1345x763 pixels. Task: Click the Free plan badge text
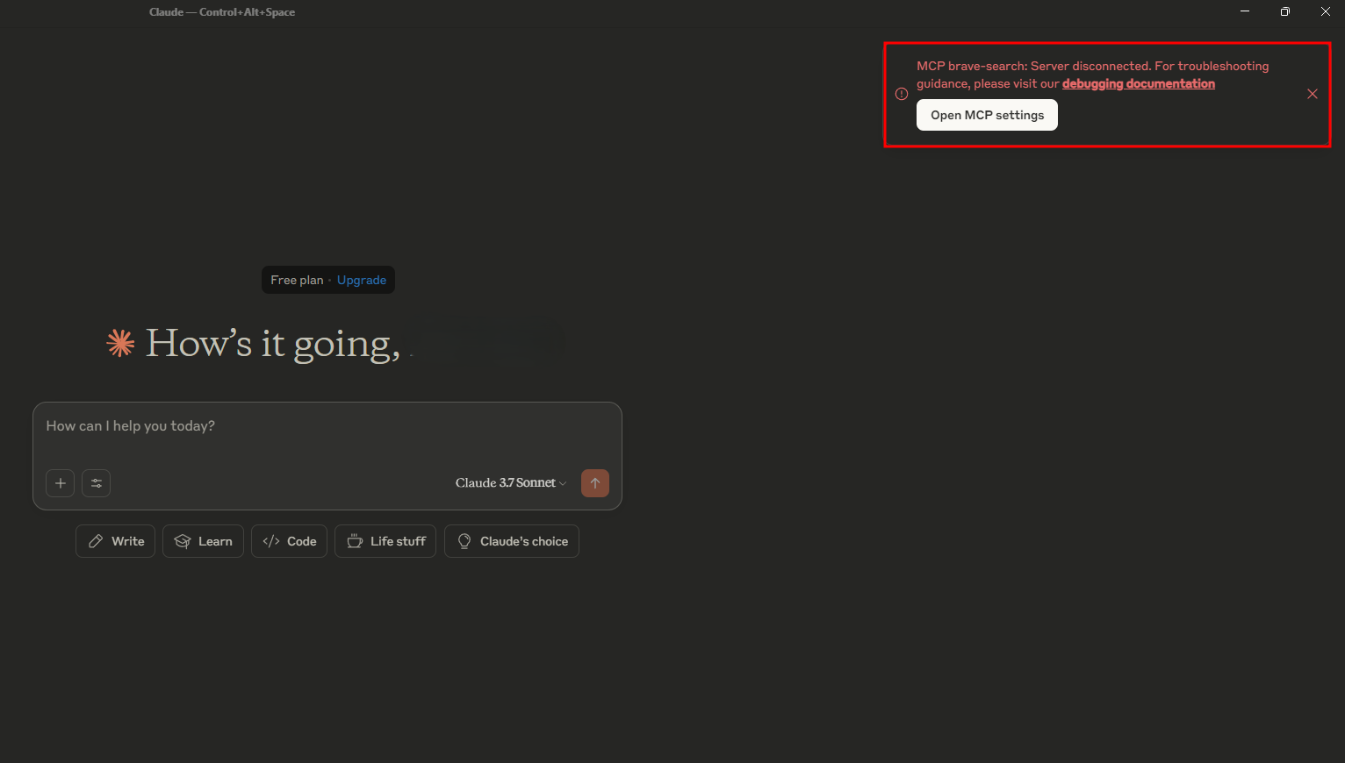click(297, 281)
